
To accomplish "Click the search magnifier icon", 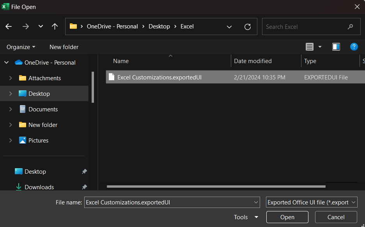I will point(350,27).
